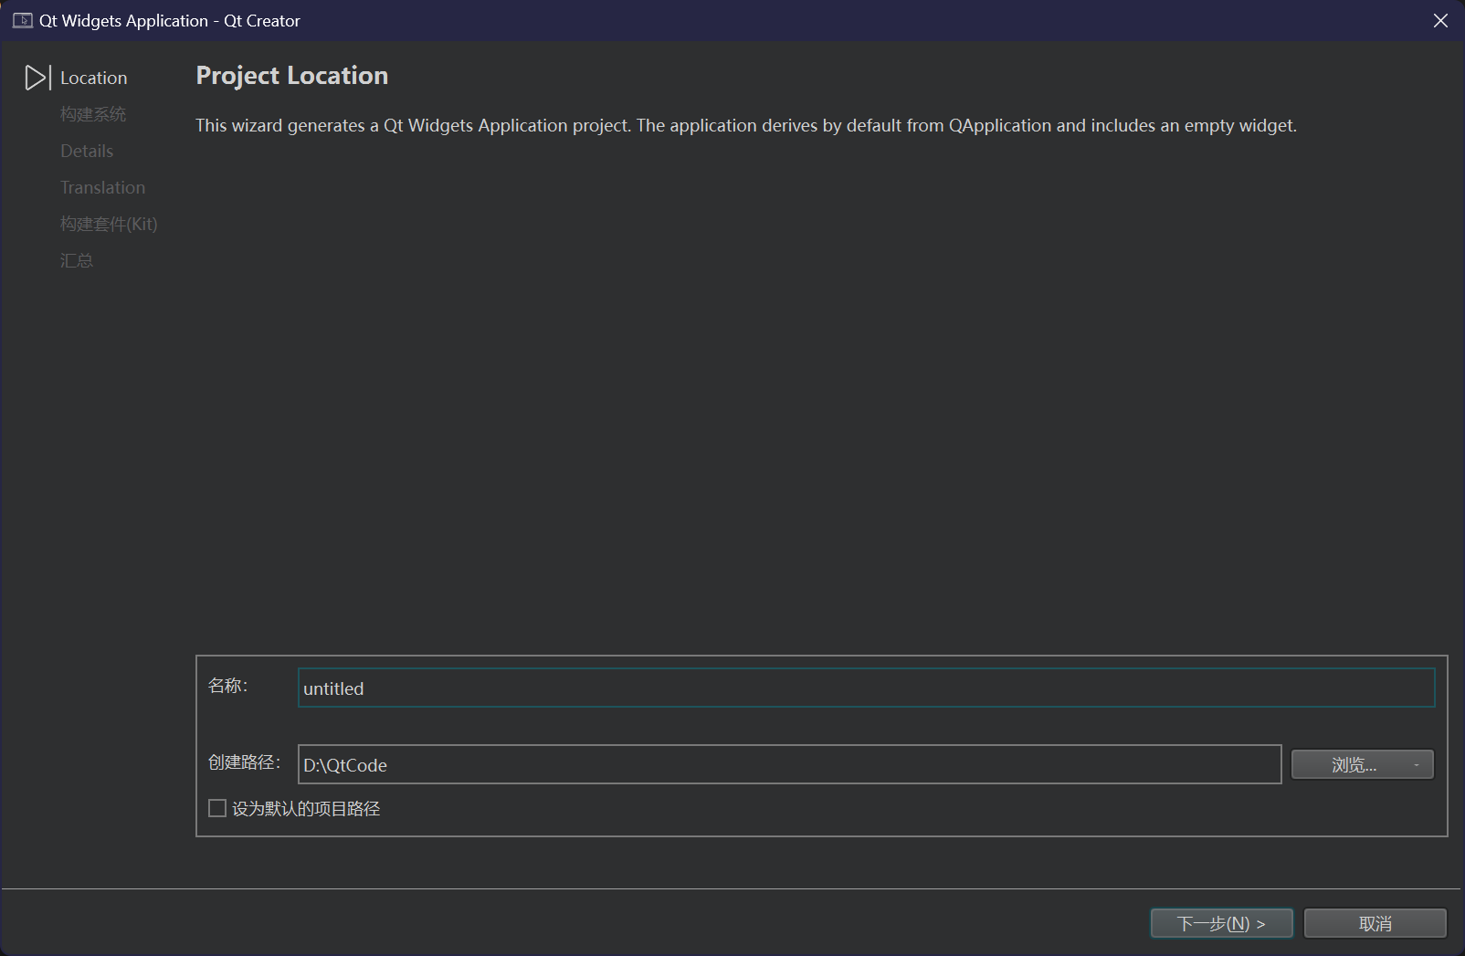1465x956 pixels.
Task: Switch to the 构建套件(Kit) step
Action: [x=109, y=224]
